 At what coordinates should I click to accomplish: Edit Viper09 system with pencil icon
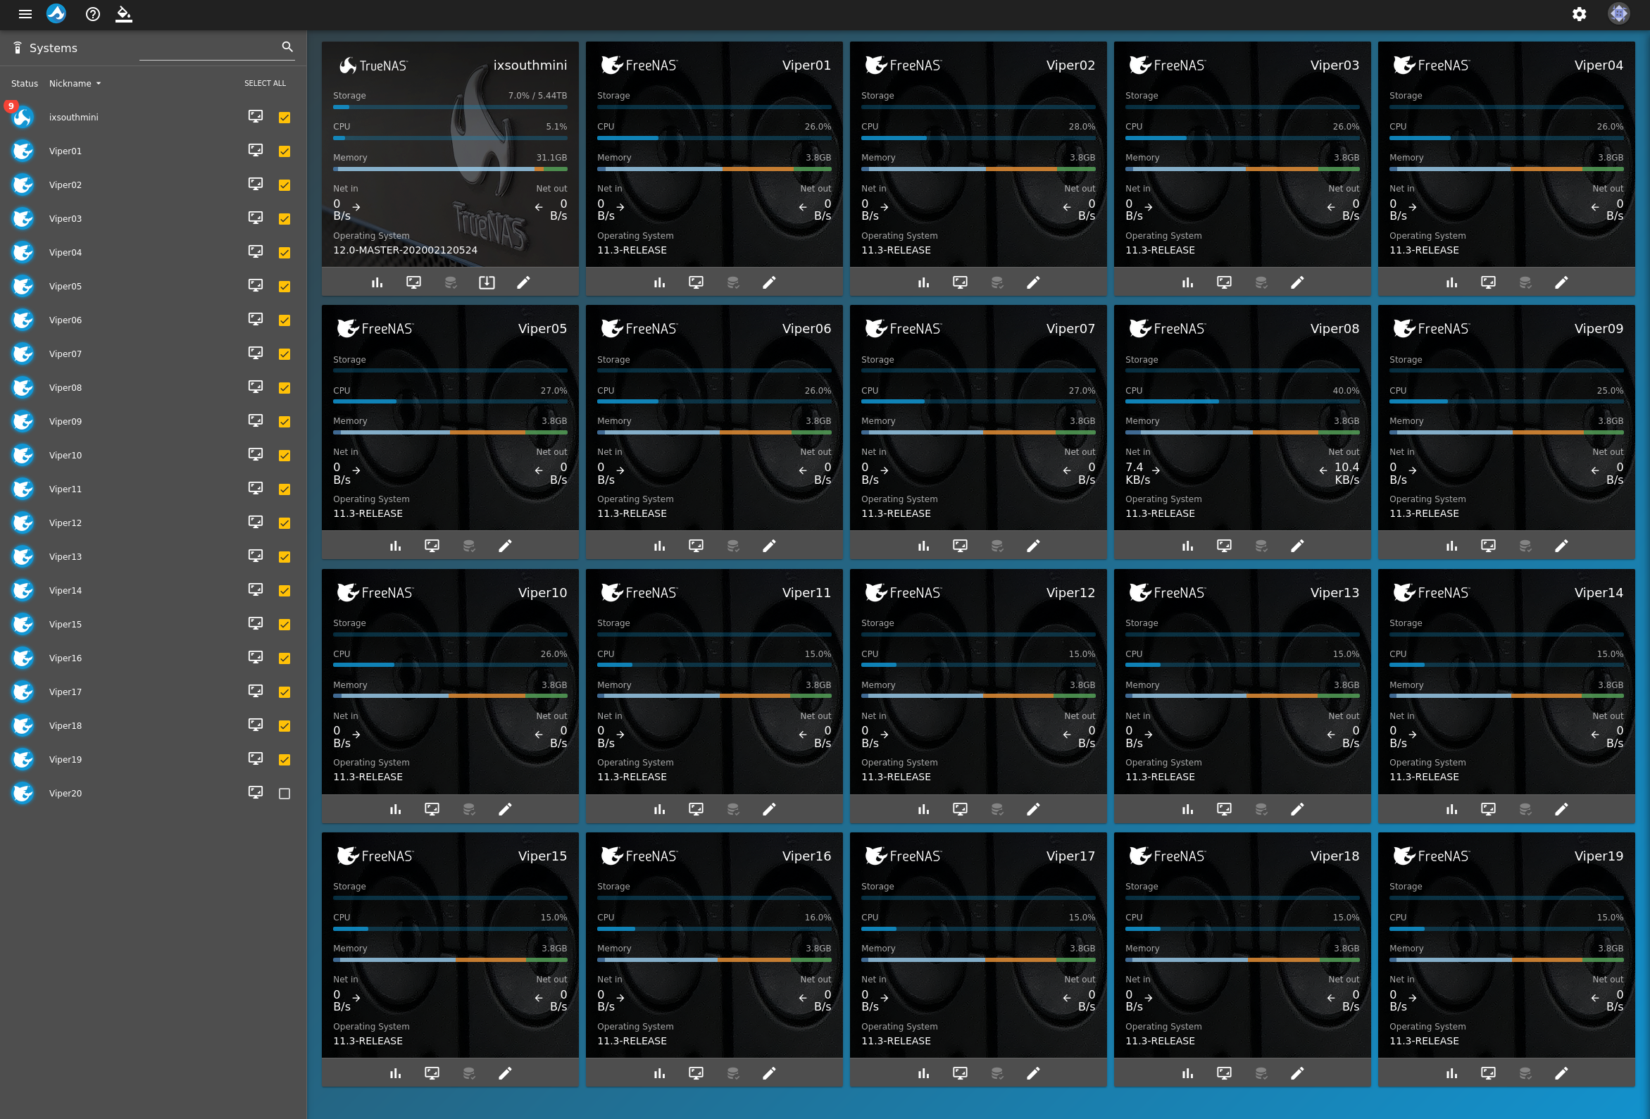[x=1562, y=546]
